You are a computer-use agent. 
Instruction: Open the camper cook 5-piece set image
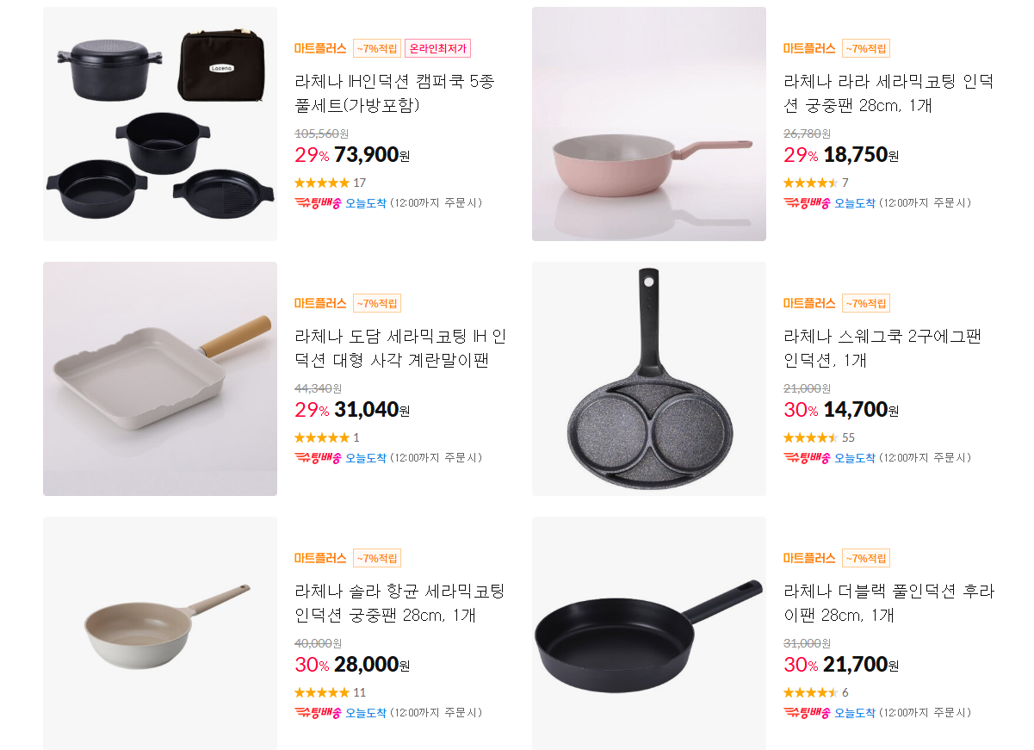click(x=160, y=124)
